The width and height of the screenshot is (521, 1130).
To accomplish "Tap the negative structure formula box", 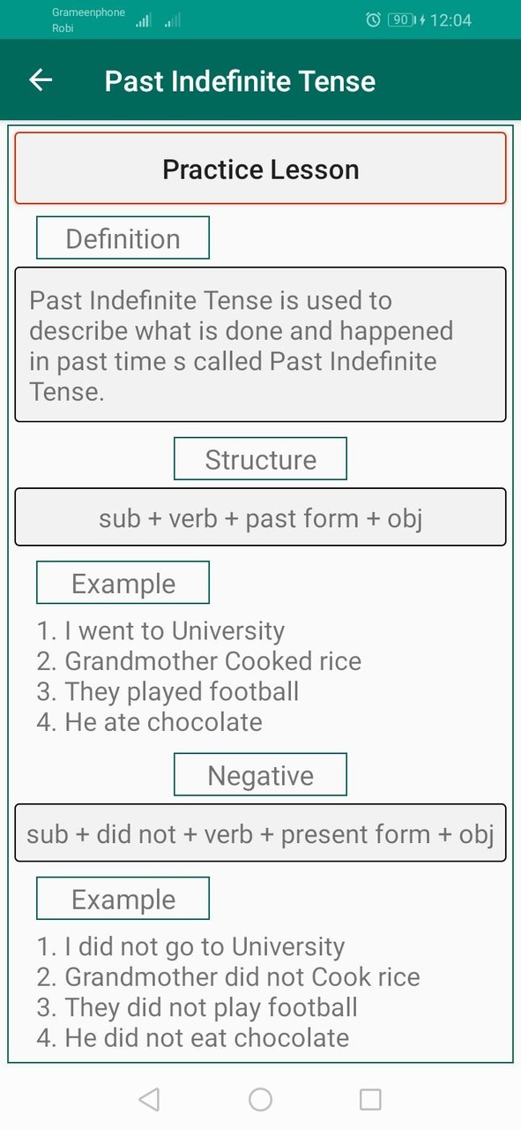I will [260, 833].
